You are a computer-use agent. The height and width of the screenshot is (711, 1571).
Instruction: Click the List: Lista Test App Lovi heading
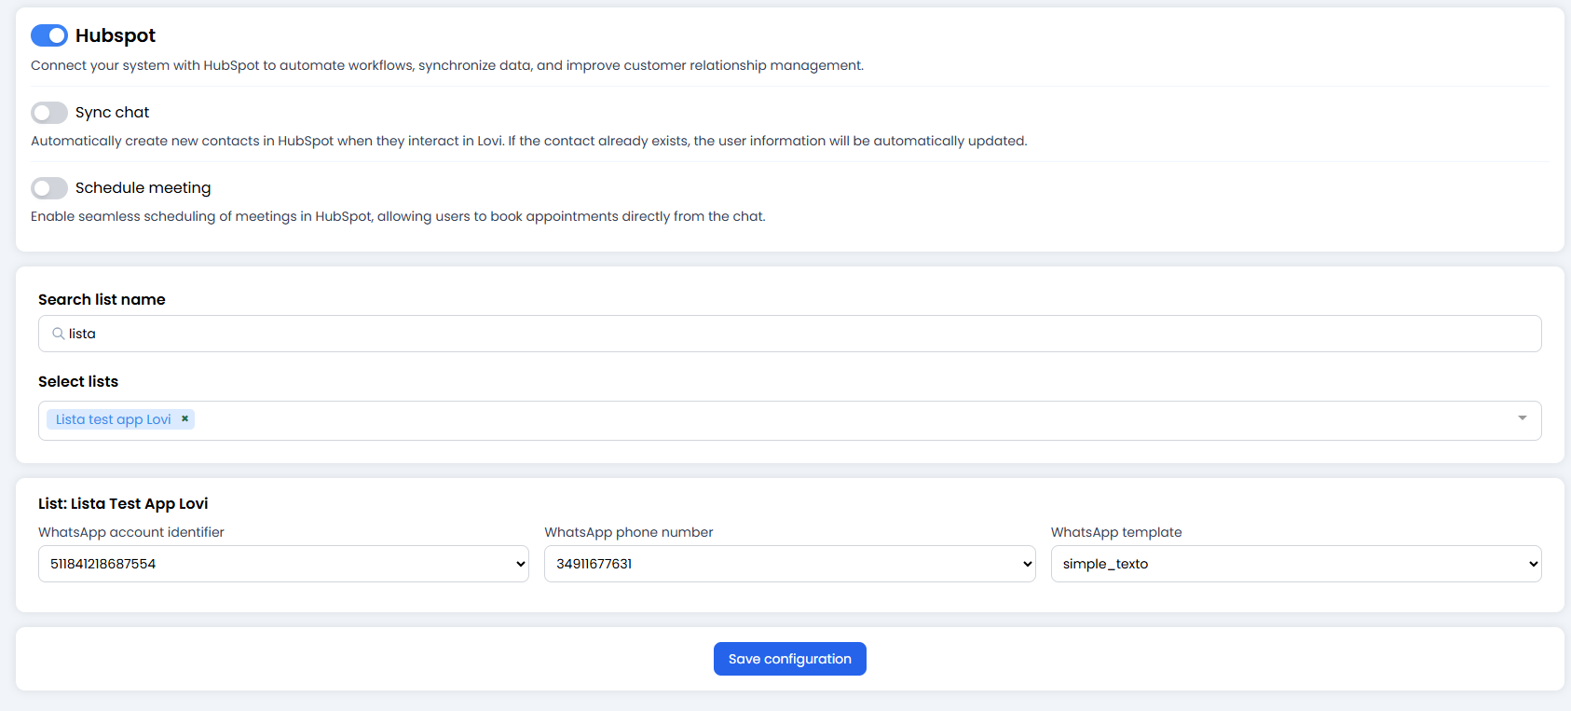123,504
